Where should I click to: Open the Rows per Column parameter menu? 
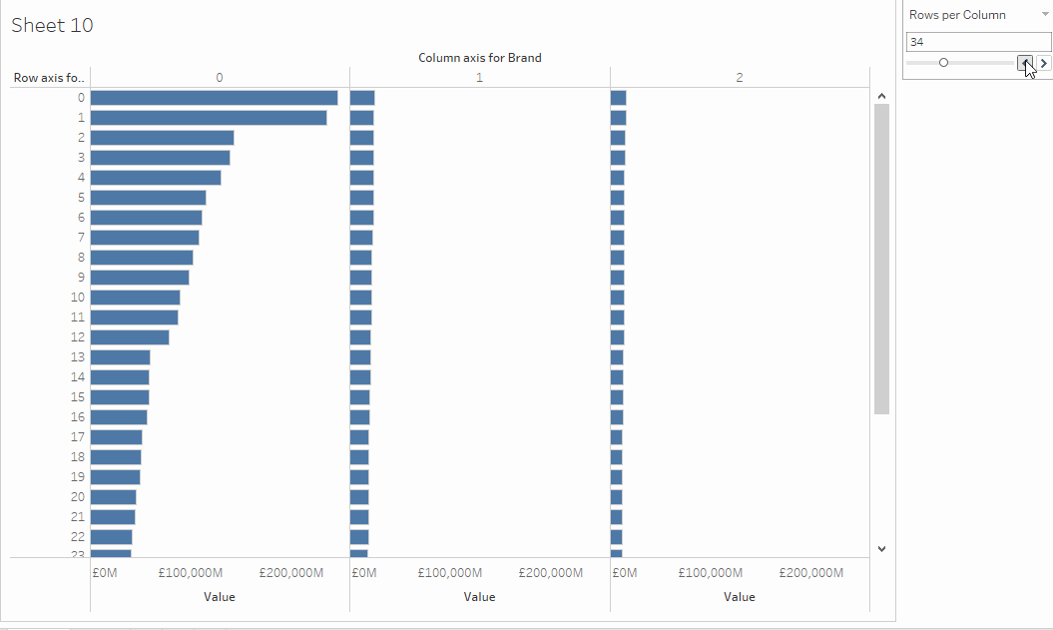1043,15
